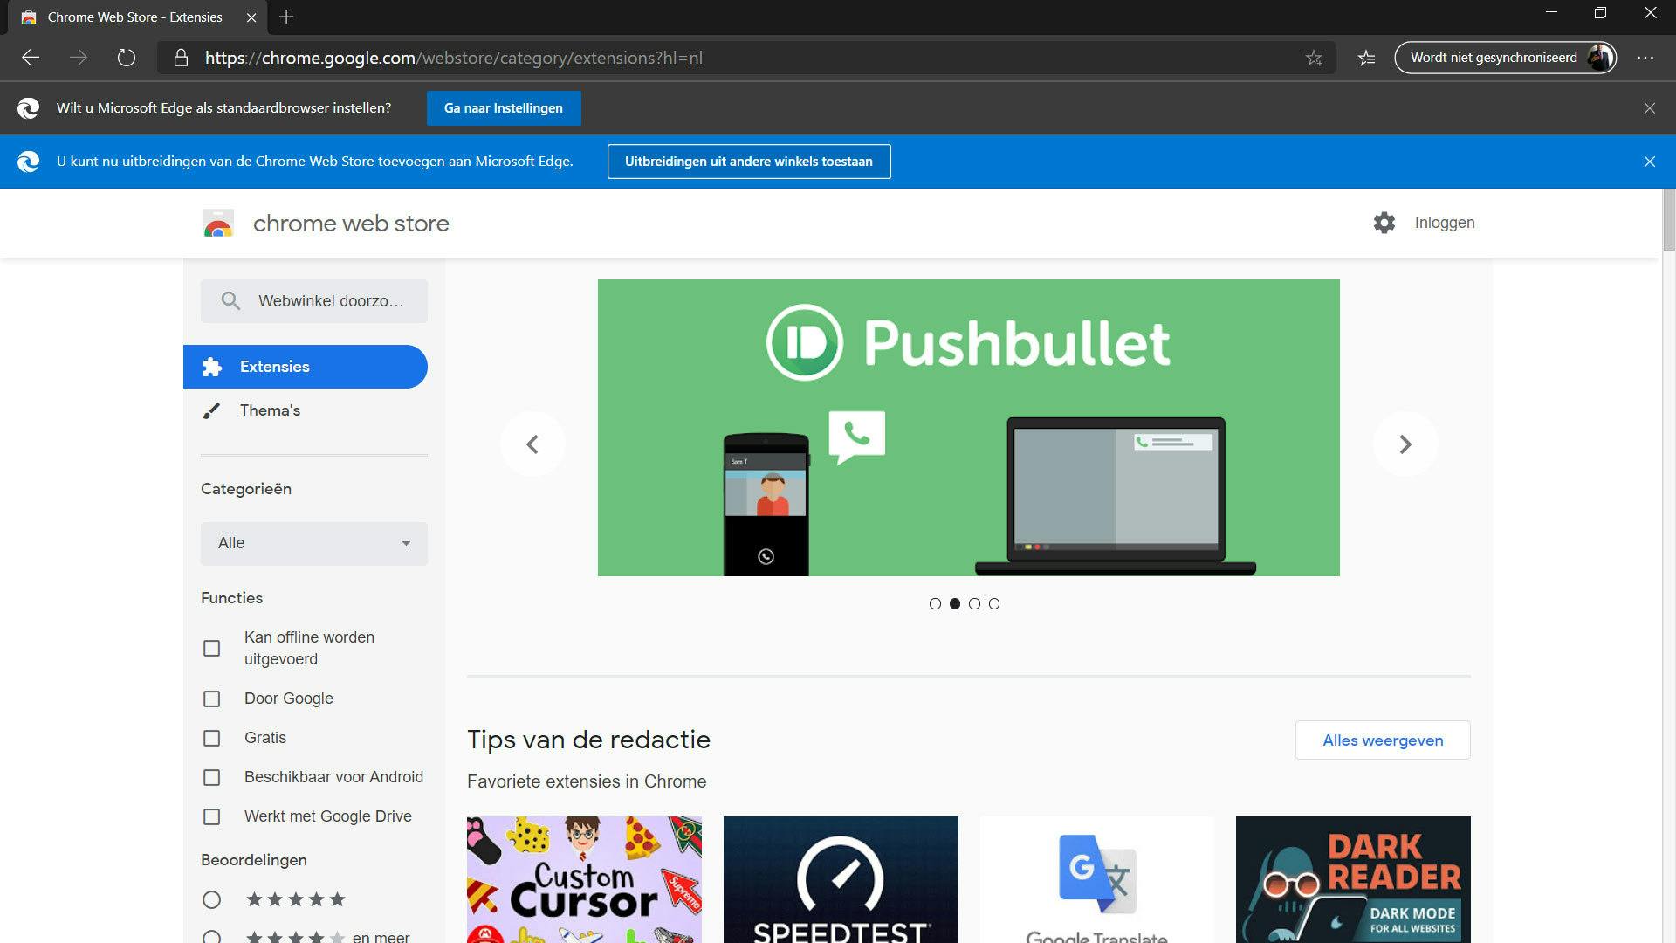The width and height of the screenshot is (1676, 943).
Task: Click the Edge profile avatar icon
Action: 1599,57
